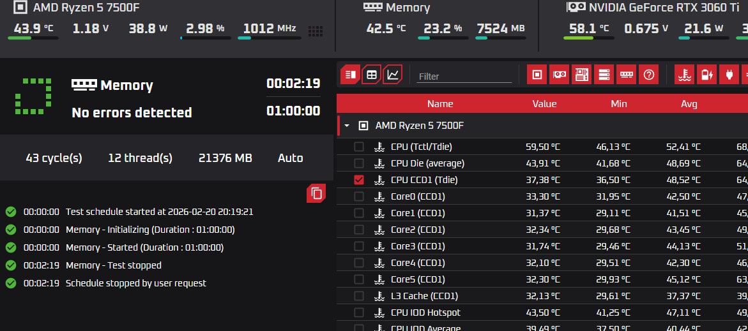Image resolution: width=748 pixels, height=331 pixels.
Task: Check the CPU (Tctl/Tdie) checkbox
Action: 359,147
